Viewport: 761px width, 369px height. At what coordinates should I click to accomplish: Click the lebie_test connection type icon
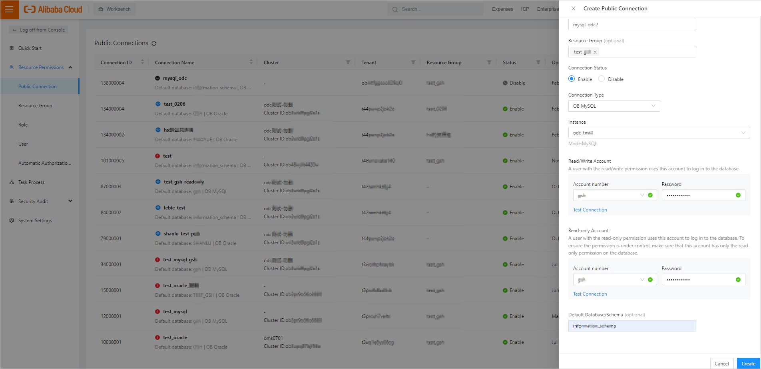[158, 207]
